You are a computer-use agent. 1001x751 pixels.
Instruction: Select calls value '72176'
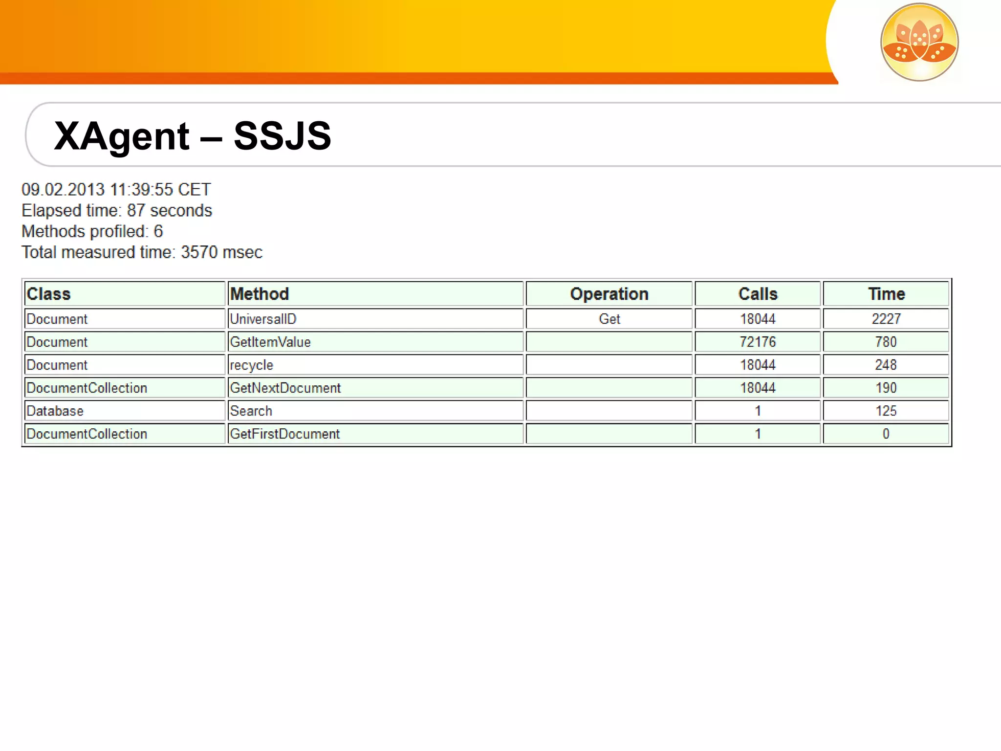click(x=758, y=342)
